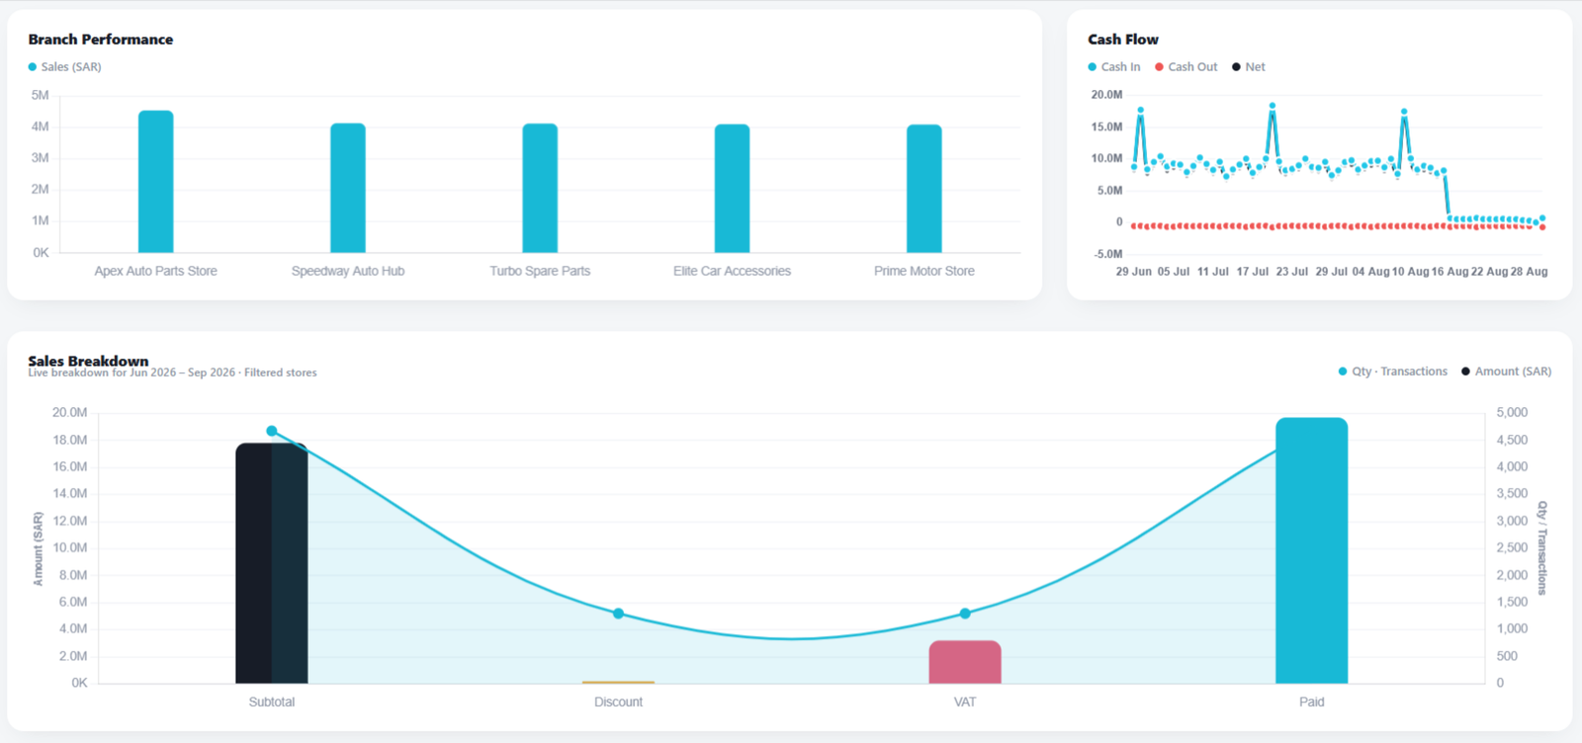Click the quantity line point above Discount

[618, 614]
